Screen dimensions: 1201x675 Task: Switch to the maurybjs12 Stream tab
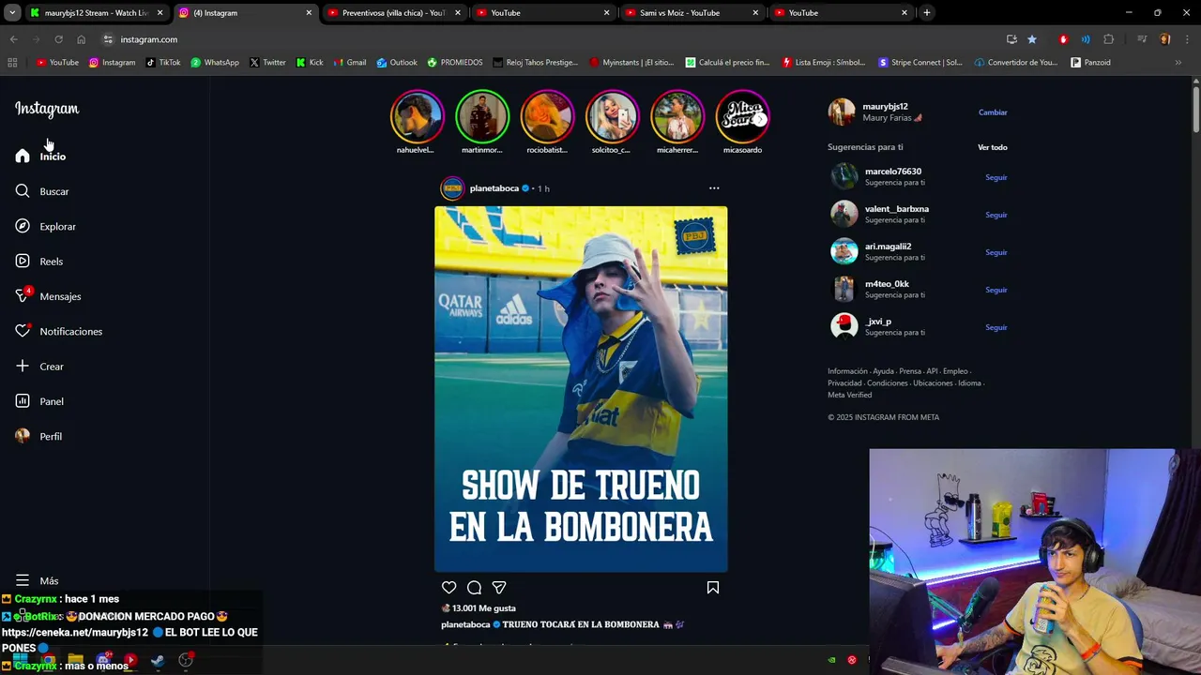pyautogui.click(x=97, y=13)
